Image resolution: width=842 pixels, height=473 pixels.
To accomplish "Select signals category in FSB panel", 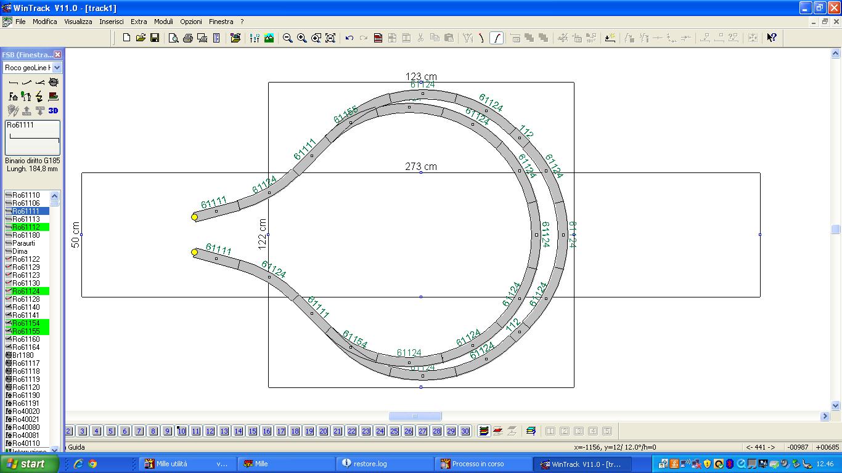I will click(x=27, y=96).
